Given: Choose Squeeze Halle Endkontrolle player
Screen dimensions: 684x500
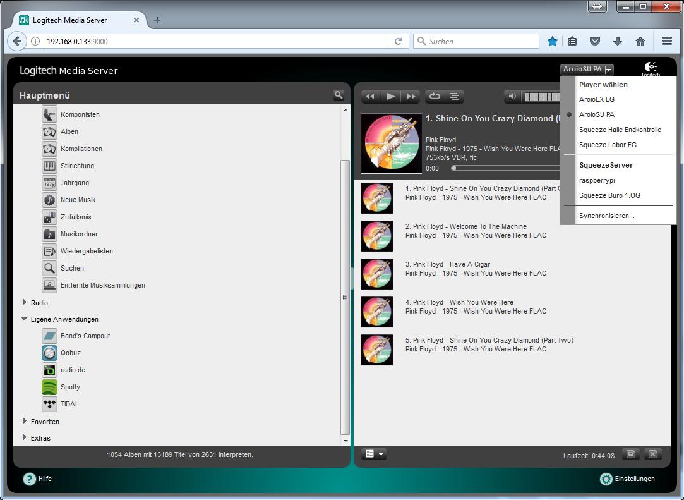Looking at the screenshot, I should click(x=620, y=130).
